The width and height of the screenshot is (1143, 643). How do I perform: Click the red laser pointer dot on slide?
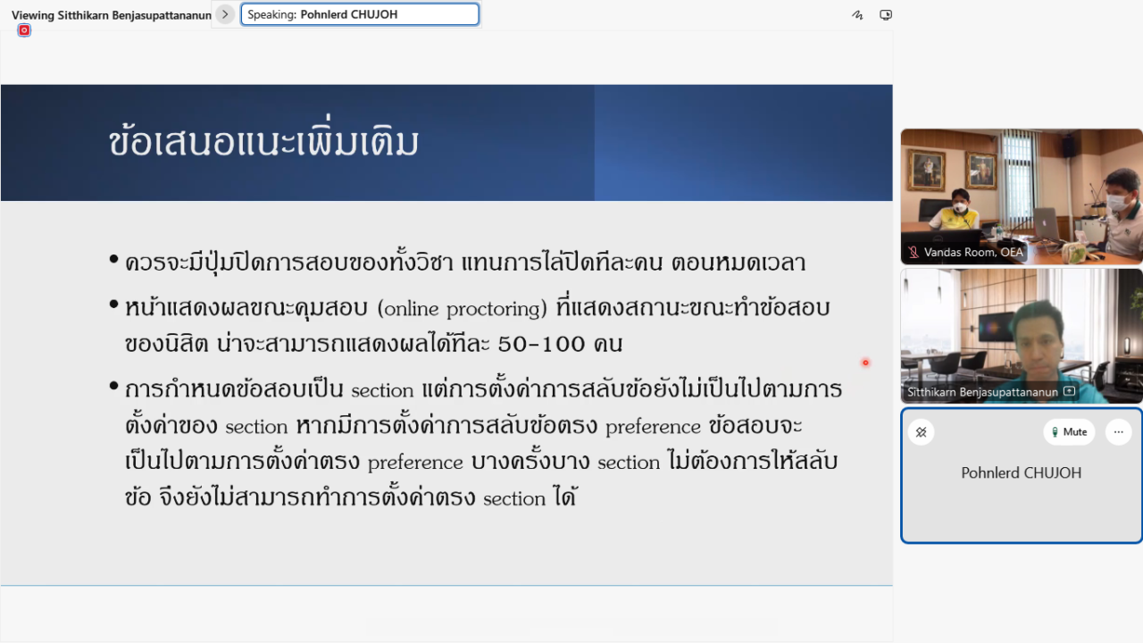click(x=864, y=363)
